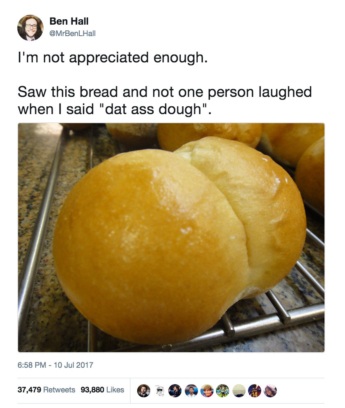The height and width of the screenshot is (408, 345).
Task: Click the Ben Hall display name
Action: pos(69,21)
